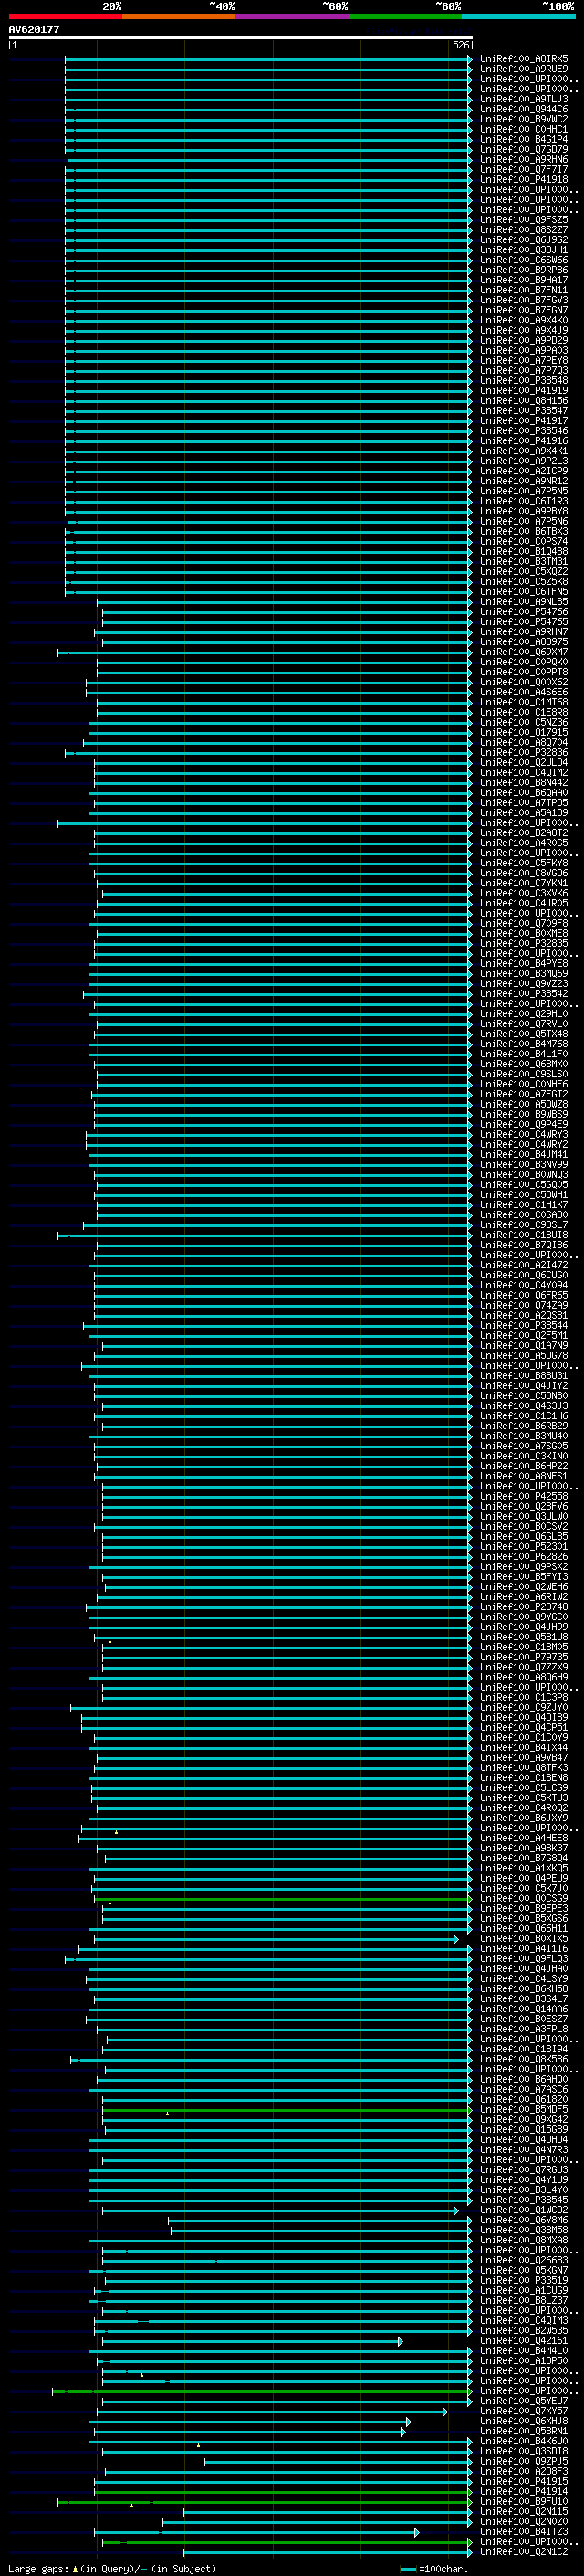Screen dimensions: 584x2576
Task: Open hit UniRef100_A9RUE9
Action: click(x=524, y=69)
